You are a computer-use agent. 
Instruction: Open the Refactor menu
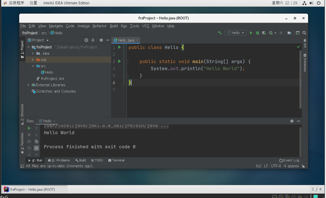(100, 26)
